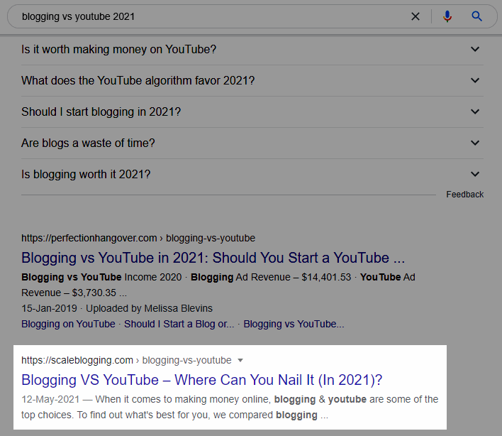Click the blue magnifier search icon

click(476, 16)
